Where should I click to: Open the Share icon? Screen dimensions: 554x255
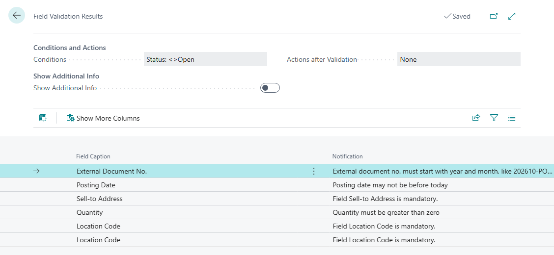click(476, 118)
